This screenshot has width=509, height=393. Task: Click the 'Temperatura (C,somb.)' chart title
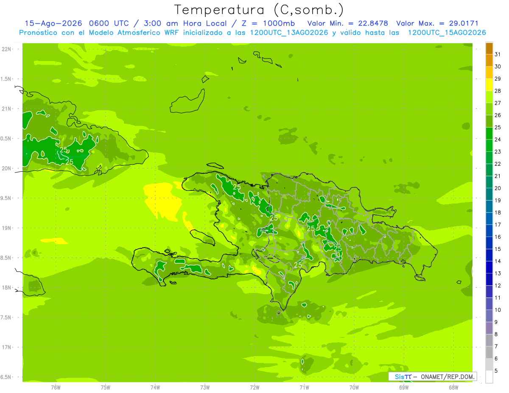[259, 10]
